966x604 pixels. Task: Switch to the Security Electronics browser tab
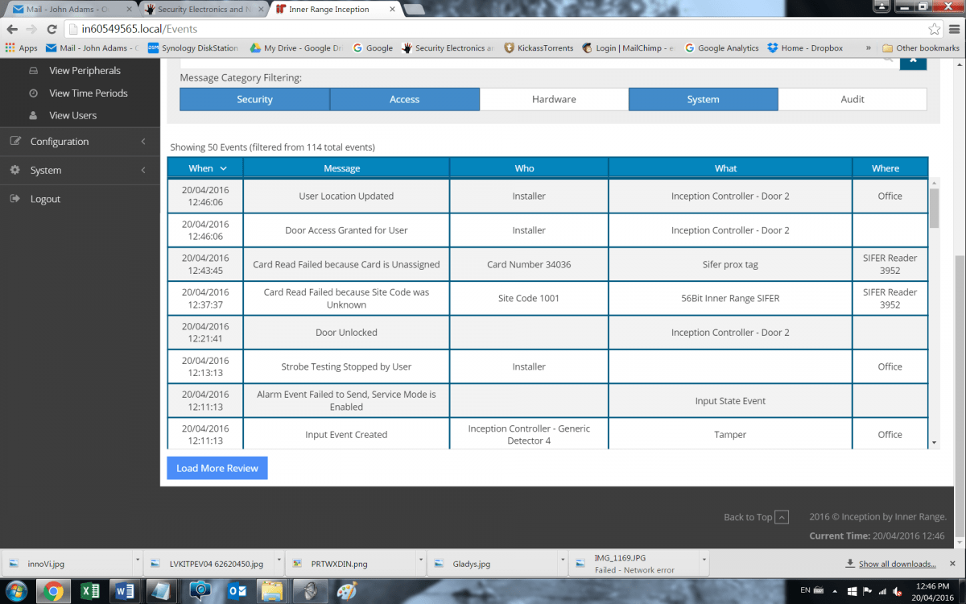click(201, 10)
